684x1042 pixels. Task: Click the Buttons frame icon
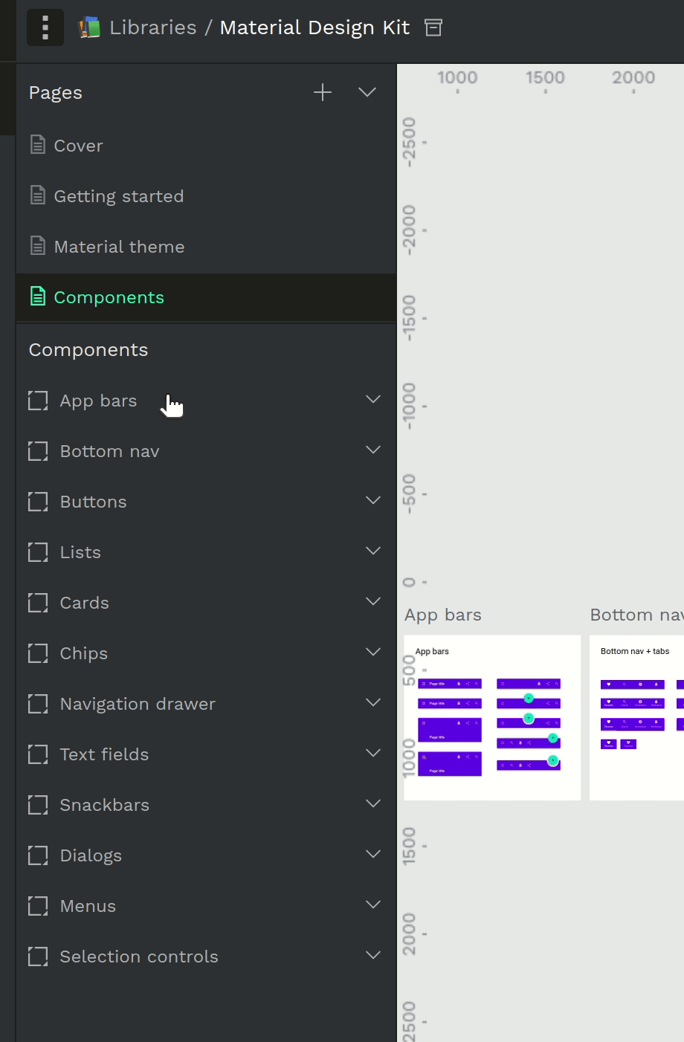pyautogui.click(x=38, y=502)
